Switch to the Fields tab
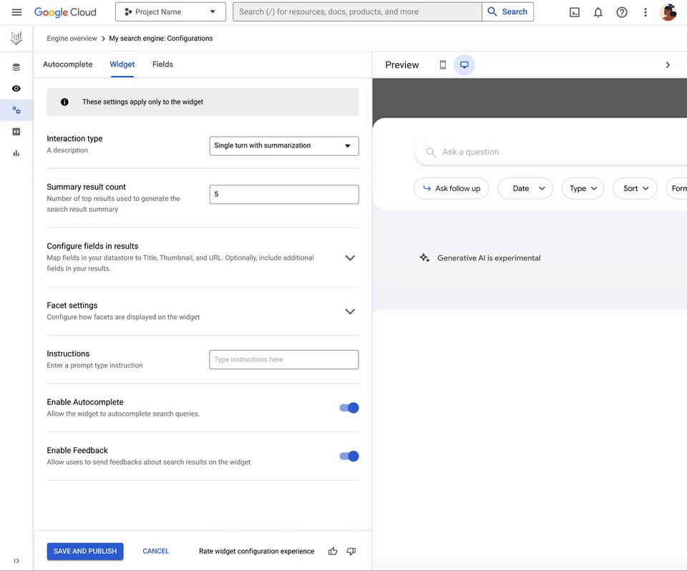Screen dimensions: 687x571 pyautogui.click(x=162, y=64)
